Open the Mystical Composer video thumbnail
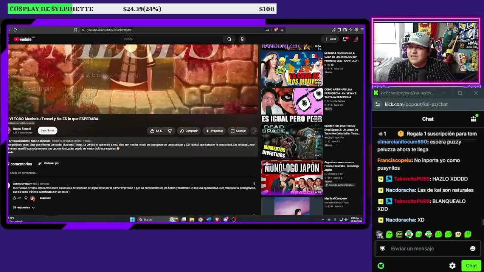 pyautogui.click(x=292, y=206)
